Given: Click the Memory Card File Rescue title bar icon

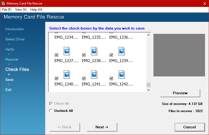Looking at the screenshot, I should tap(3, 3).
